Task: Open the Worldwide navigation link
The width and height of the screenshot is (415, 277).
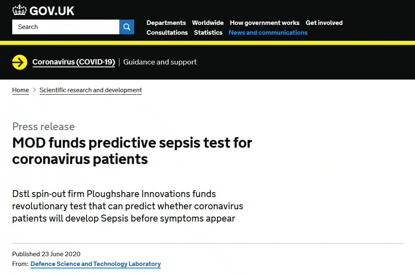Action: coord(207,23)
